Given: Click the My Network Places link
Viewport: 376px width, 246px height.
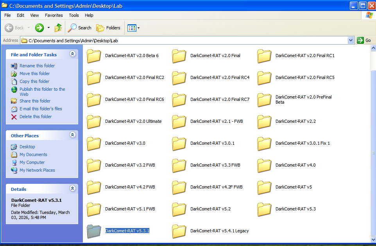Looking at the screenshot, I should point(37,170).
